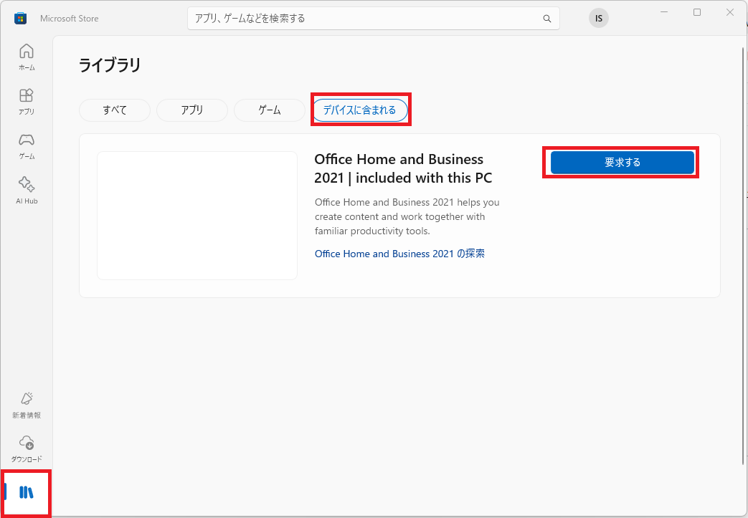This screenshot has width=748, height=518.
Task: Click the magnifier search icon
Action: [x=546, y=19]
